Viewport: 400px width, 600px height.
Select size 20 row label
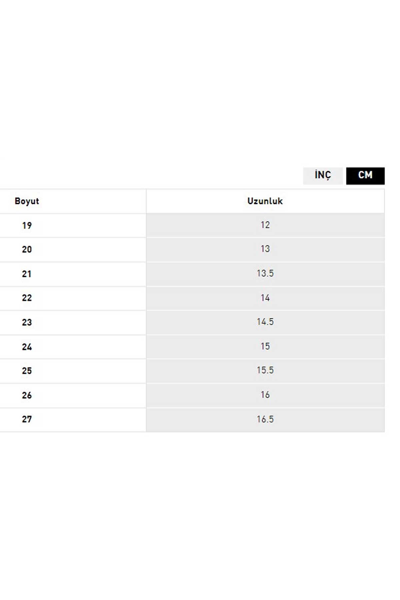[27, 250]
